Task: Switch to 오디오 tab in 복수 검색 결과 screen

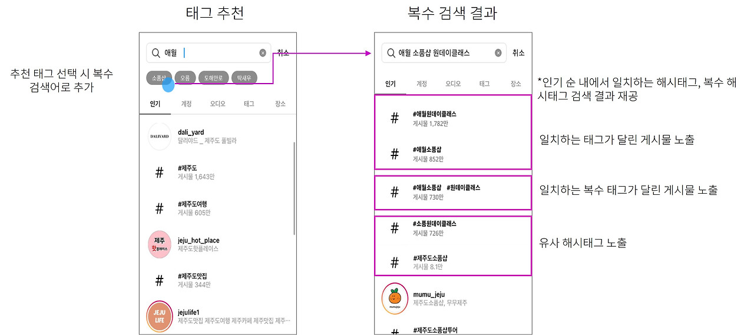Action: (x=453, y=84)
